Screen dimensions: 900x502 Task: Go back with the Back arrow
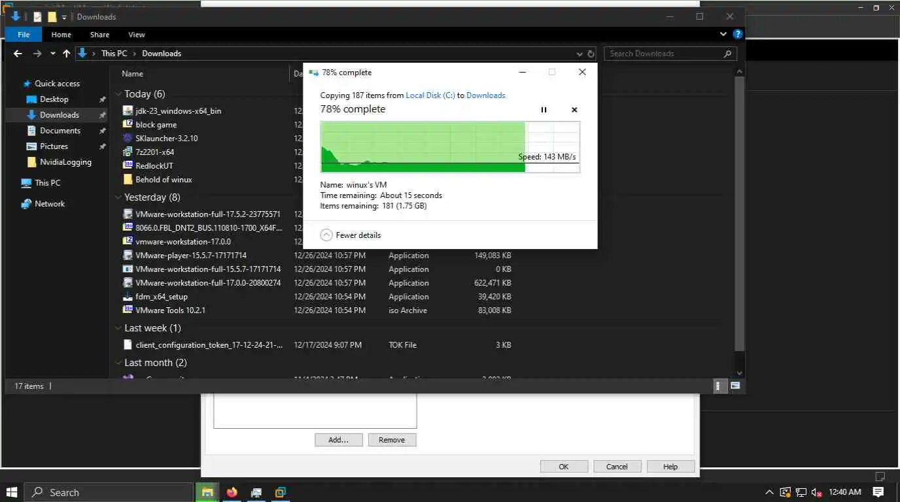[18, 54]
